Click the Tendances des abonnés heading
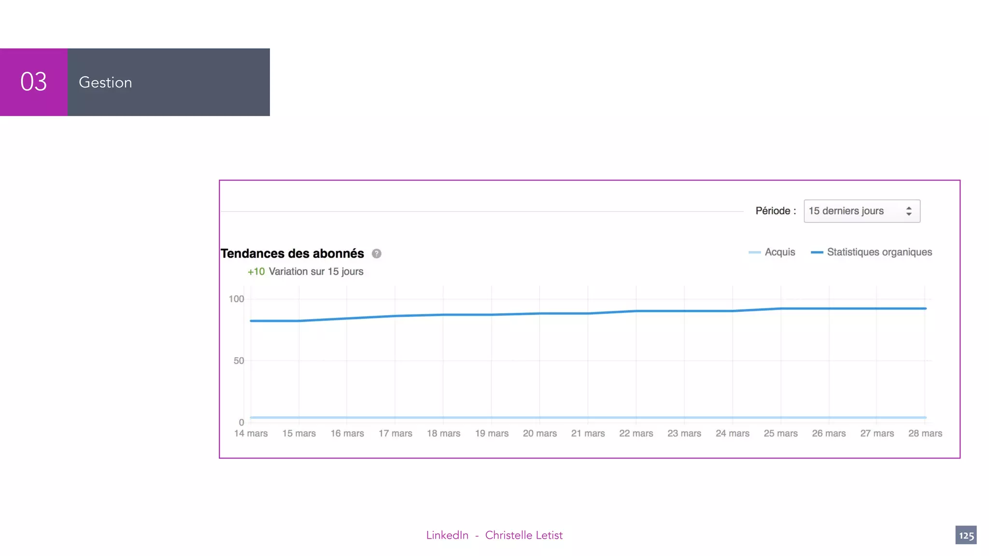Viewport: 989px width, 556px height. point(292,253)
